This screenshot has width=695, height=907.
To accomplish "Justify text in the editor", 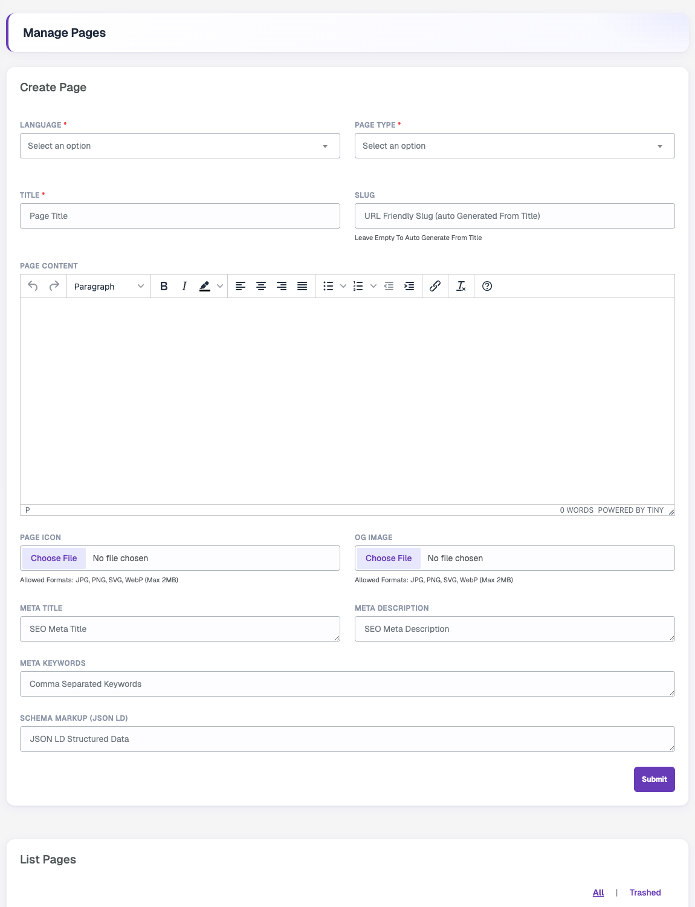I will coord(302,286).
